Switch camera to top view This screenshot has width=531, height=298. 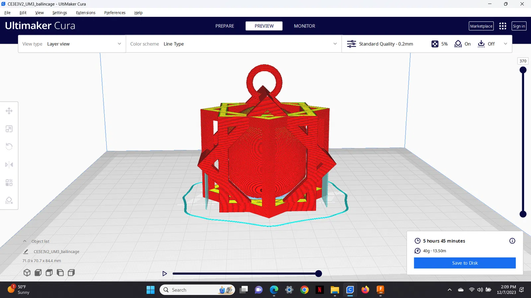click(x=49, y=273)
